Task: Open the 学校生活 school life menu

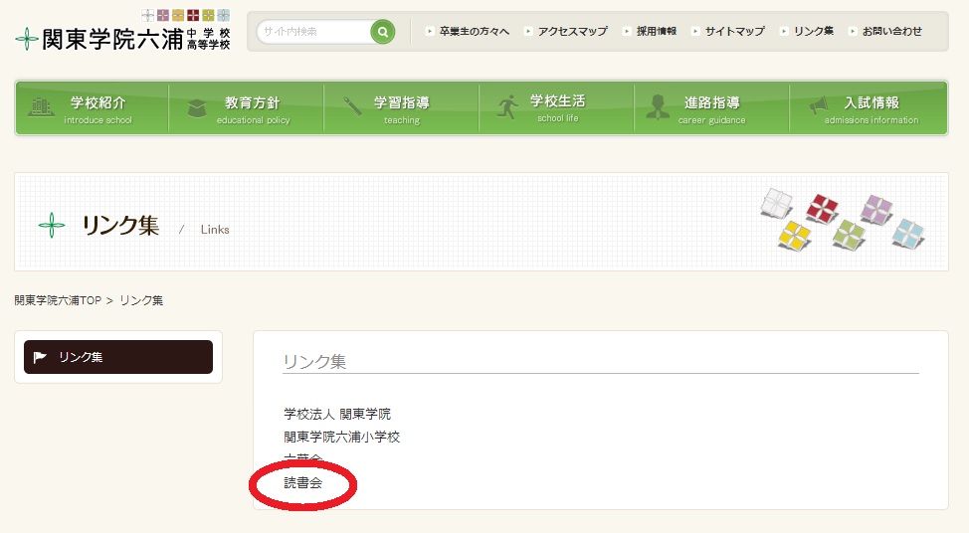Action: [557, 107]
